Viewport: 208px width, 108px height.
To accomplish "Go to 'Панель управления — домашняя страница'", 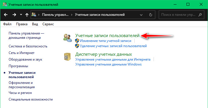I will [26, 36].
